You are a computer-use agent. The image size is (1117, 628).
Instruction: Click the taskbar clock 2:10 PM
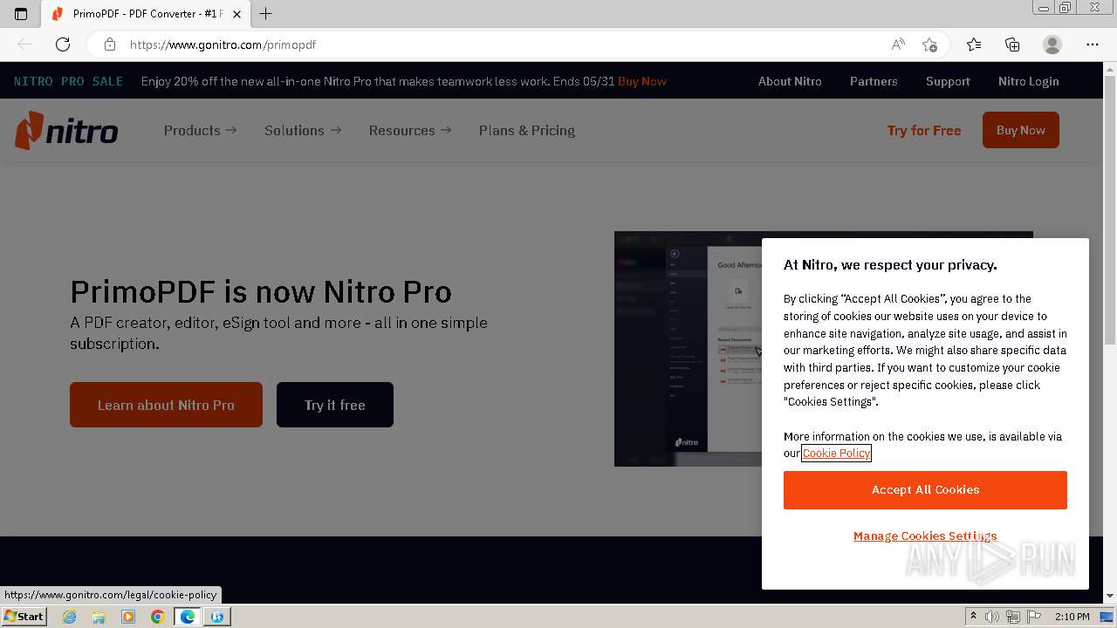click(x=1072, y=617)
